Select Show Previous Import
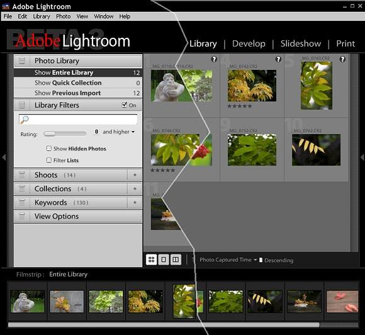The image size is (365, 335). pyautogui.click(x=78, y=93)
